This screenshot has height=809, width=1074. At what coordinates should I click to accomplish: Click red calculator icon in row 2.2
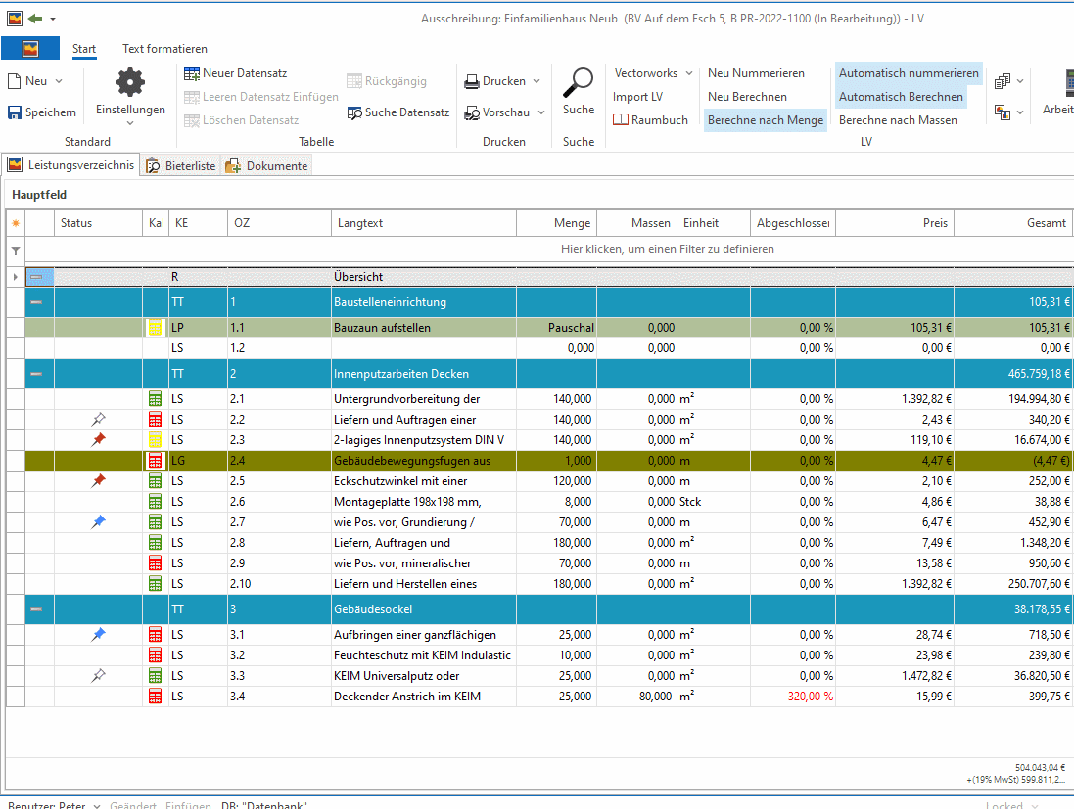(156, 420)
